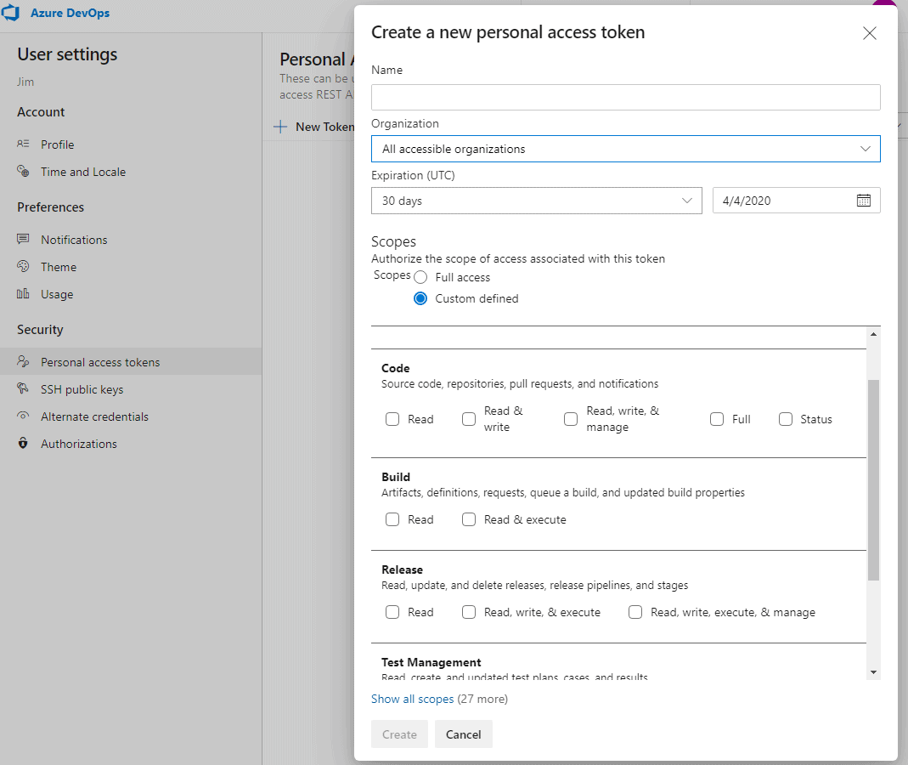This screenshot has height=765, width=908.
Task: Check the Build Read & execute checkbox
Action: point(469,519)
